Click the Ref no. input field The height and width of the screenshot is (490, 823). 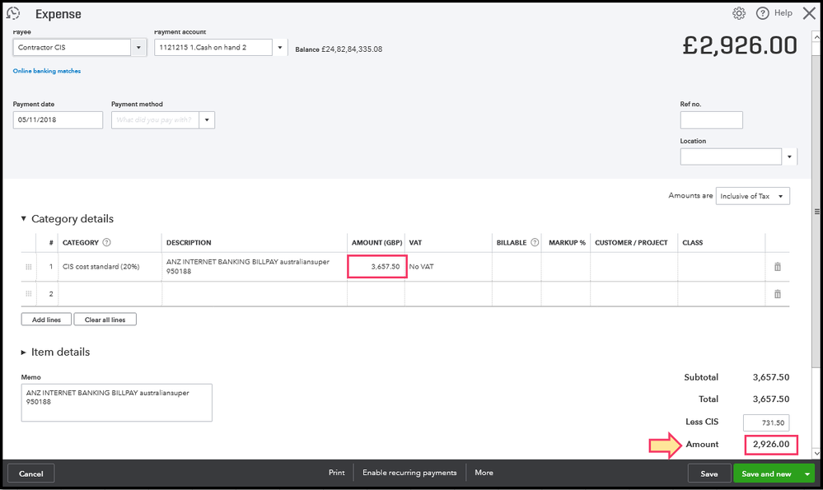click(711, 120)
